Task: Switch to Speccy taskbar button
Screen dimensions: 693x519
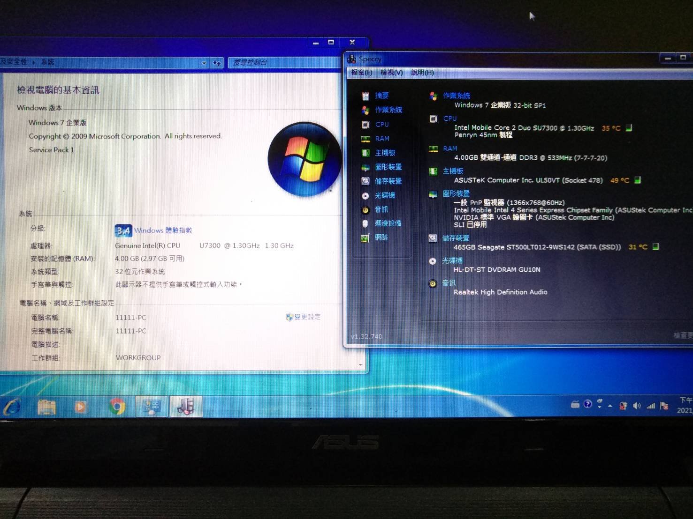Action: pos(186,406)
